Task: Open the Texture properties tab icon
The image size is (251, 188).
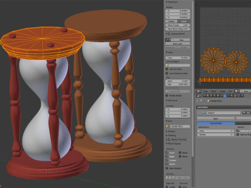Action: tap(235, 96)
